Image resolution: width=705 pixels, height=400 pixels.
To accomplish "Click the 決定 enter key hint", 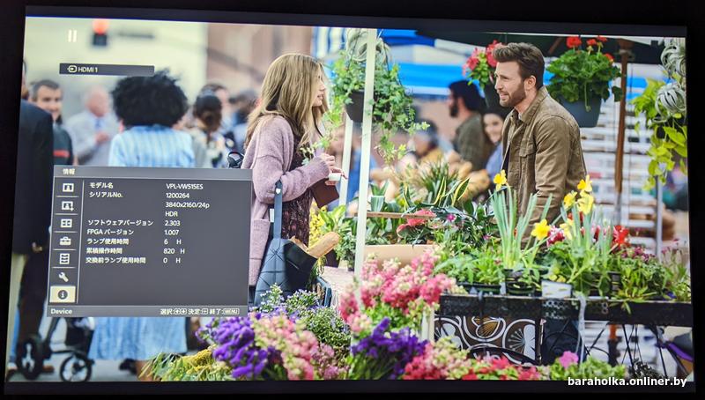I will 198,311.
